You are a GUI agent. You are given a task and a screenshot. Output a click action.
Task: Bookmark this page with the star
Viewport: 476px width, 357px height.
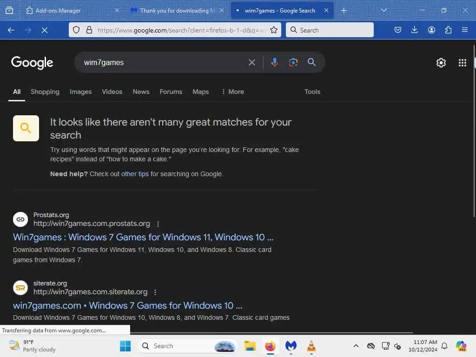(274, 30)
